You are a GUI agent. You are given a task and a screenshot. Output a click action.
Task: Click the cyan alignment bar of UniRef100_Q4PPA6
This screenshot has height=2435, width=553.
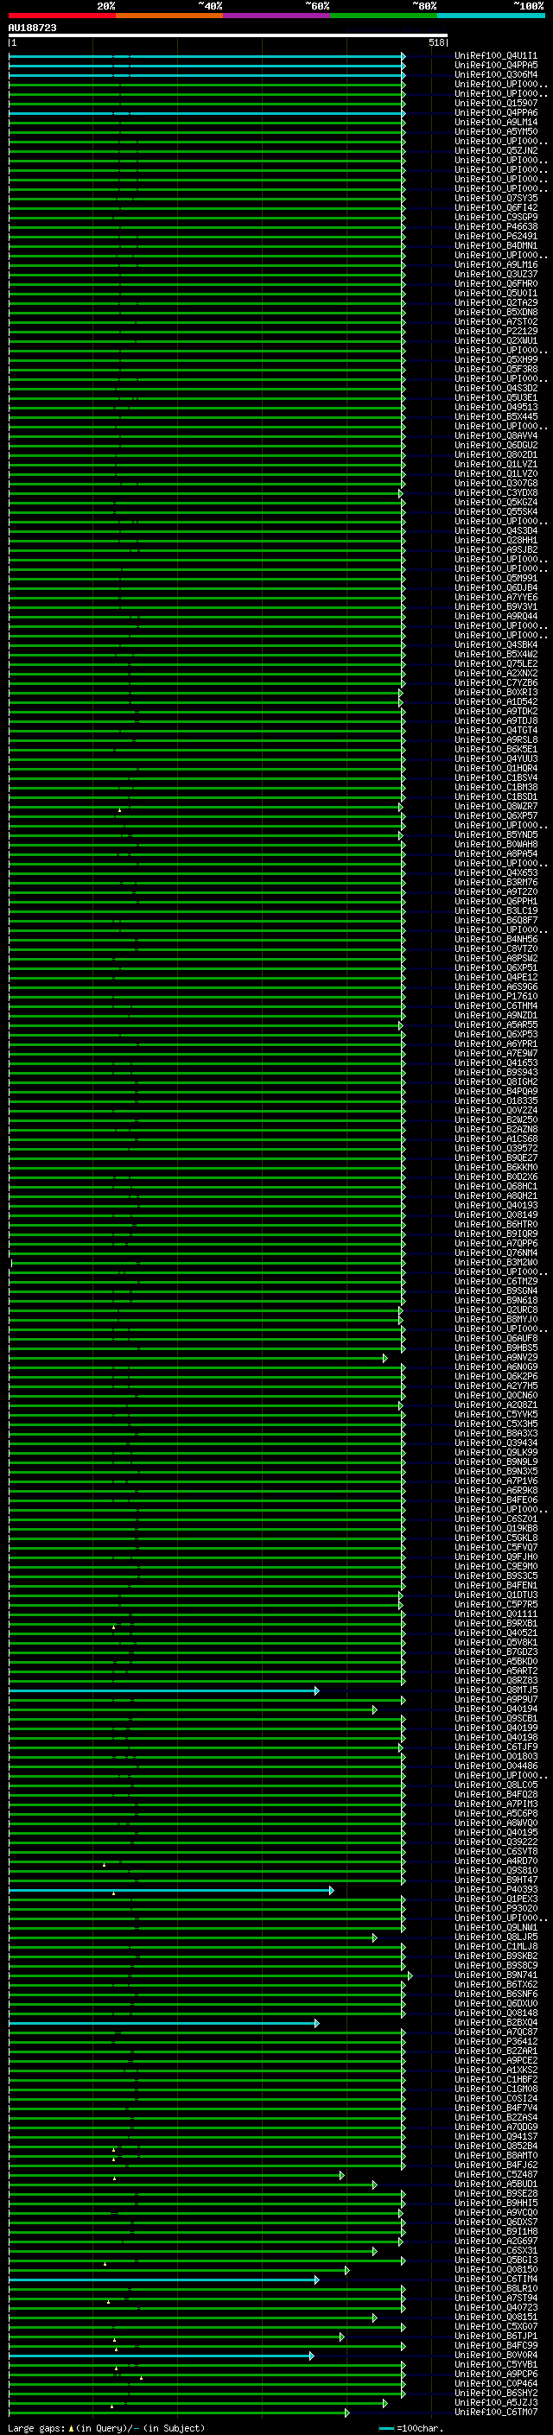point(207,113)
